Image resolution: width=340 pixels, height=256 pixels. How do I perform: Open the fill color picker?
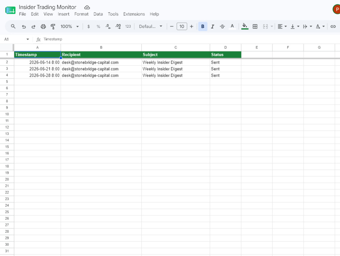point(245,27)
